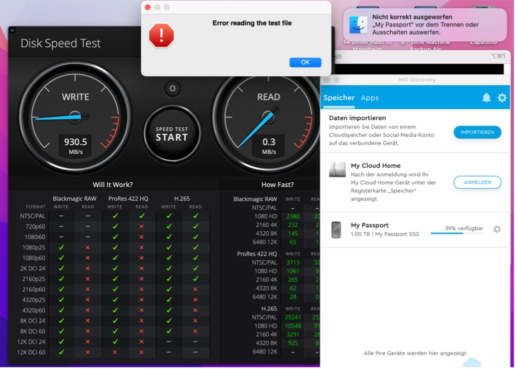This screenshot has height=369, width=515.
Task: Click the red alert icon in error dialog
Action: point(161,35)
